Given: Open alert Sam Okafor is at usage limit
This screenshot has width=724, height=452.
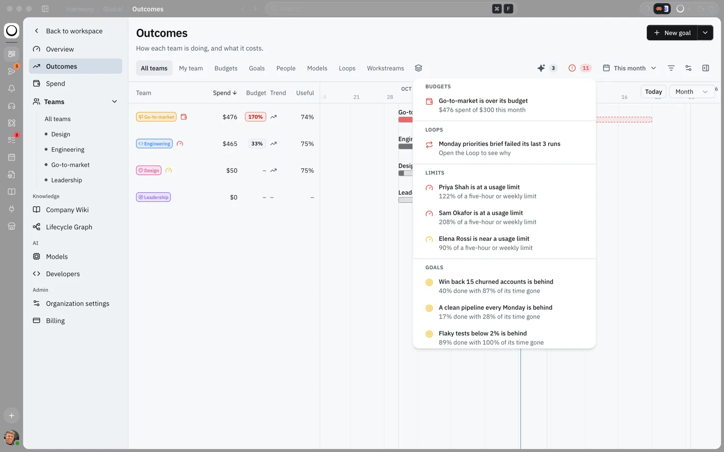Looking at the screenshot, I should tap(504, 217).
